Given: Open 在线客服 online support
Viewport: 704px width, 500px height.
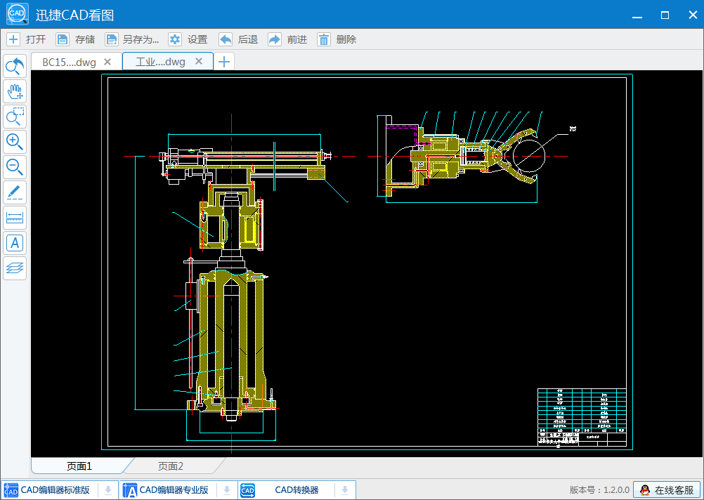Looking at the screenshot, I should (x=666, y=489).
